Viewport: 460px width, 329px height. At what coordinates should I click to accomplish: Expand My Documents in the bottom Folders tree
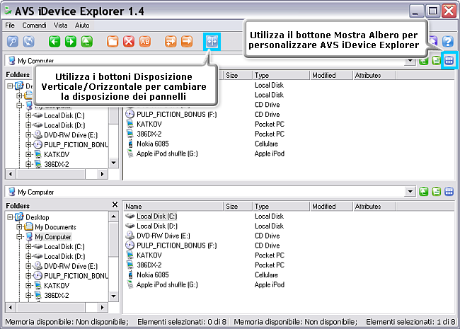click(x=19, y=227)
